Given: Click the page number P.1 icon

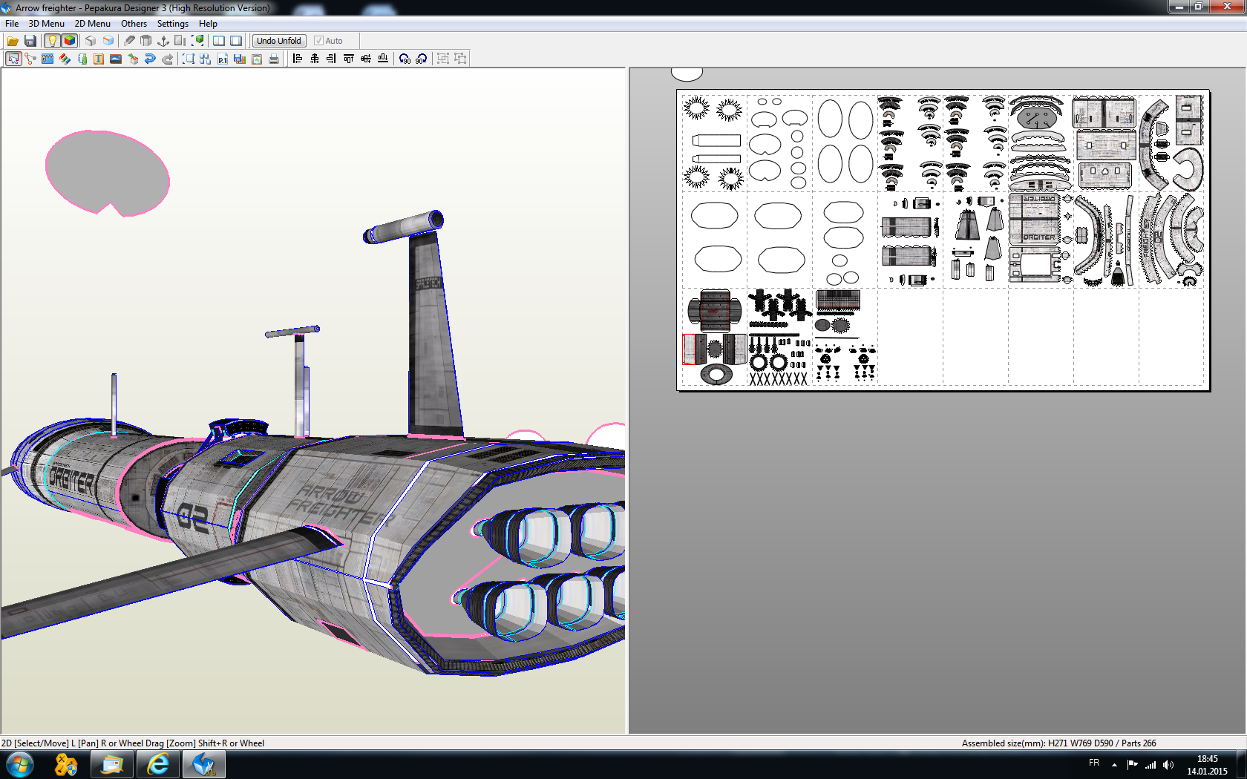Looking at the screenshot, I should (223, 59).
